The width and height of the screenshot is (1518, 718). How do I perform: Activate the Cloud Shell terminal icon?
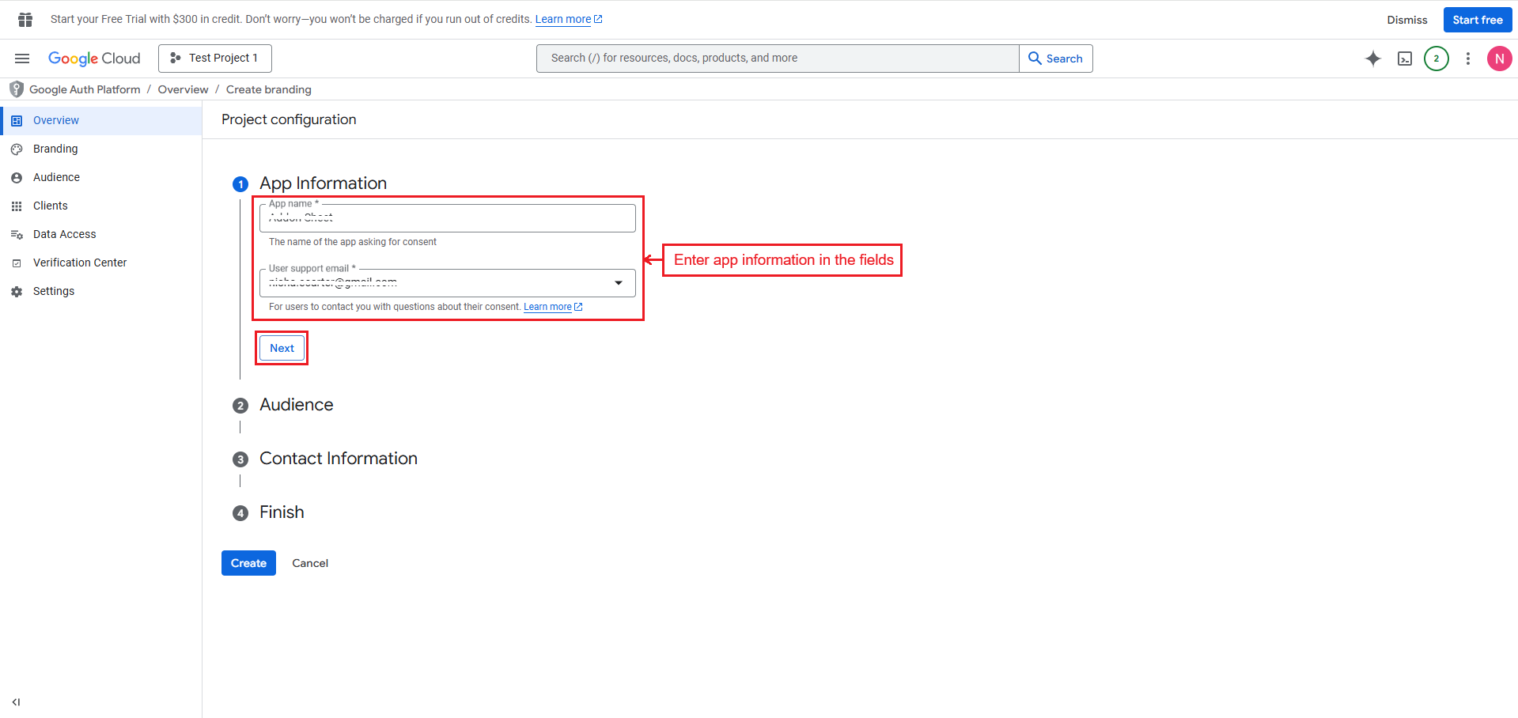click(1404, 59)
